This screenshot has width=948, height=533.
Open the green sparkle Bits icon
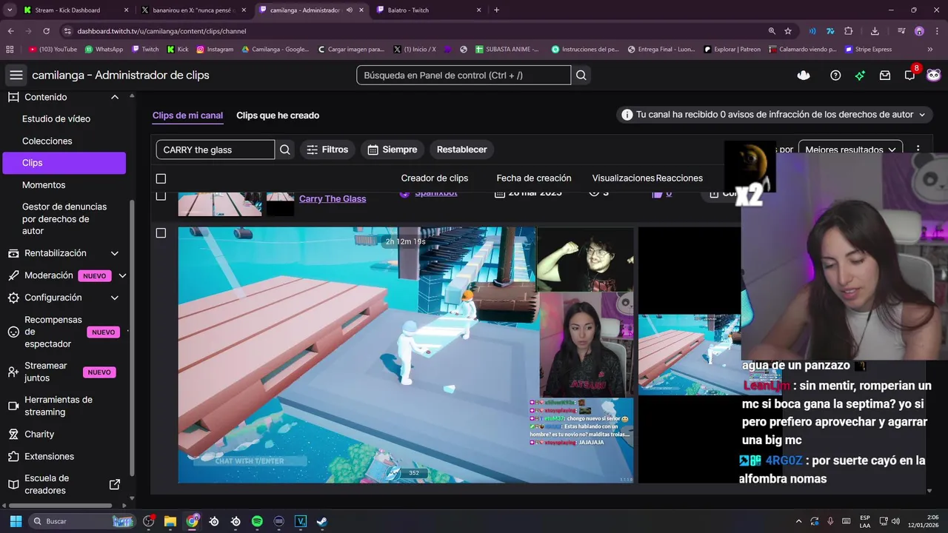click(860, 75)
